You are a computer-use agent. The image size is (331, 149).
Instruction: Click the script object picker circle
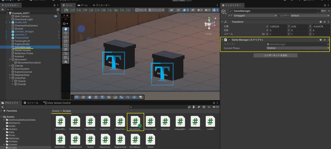[x=328, y=44]
